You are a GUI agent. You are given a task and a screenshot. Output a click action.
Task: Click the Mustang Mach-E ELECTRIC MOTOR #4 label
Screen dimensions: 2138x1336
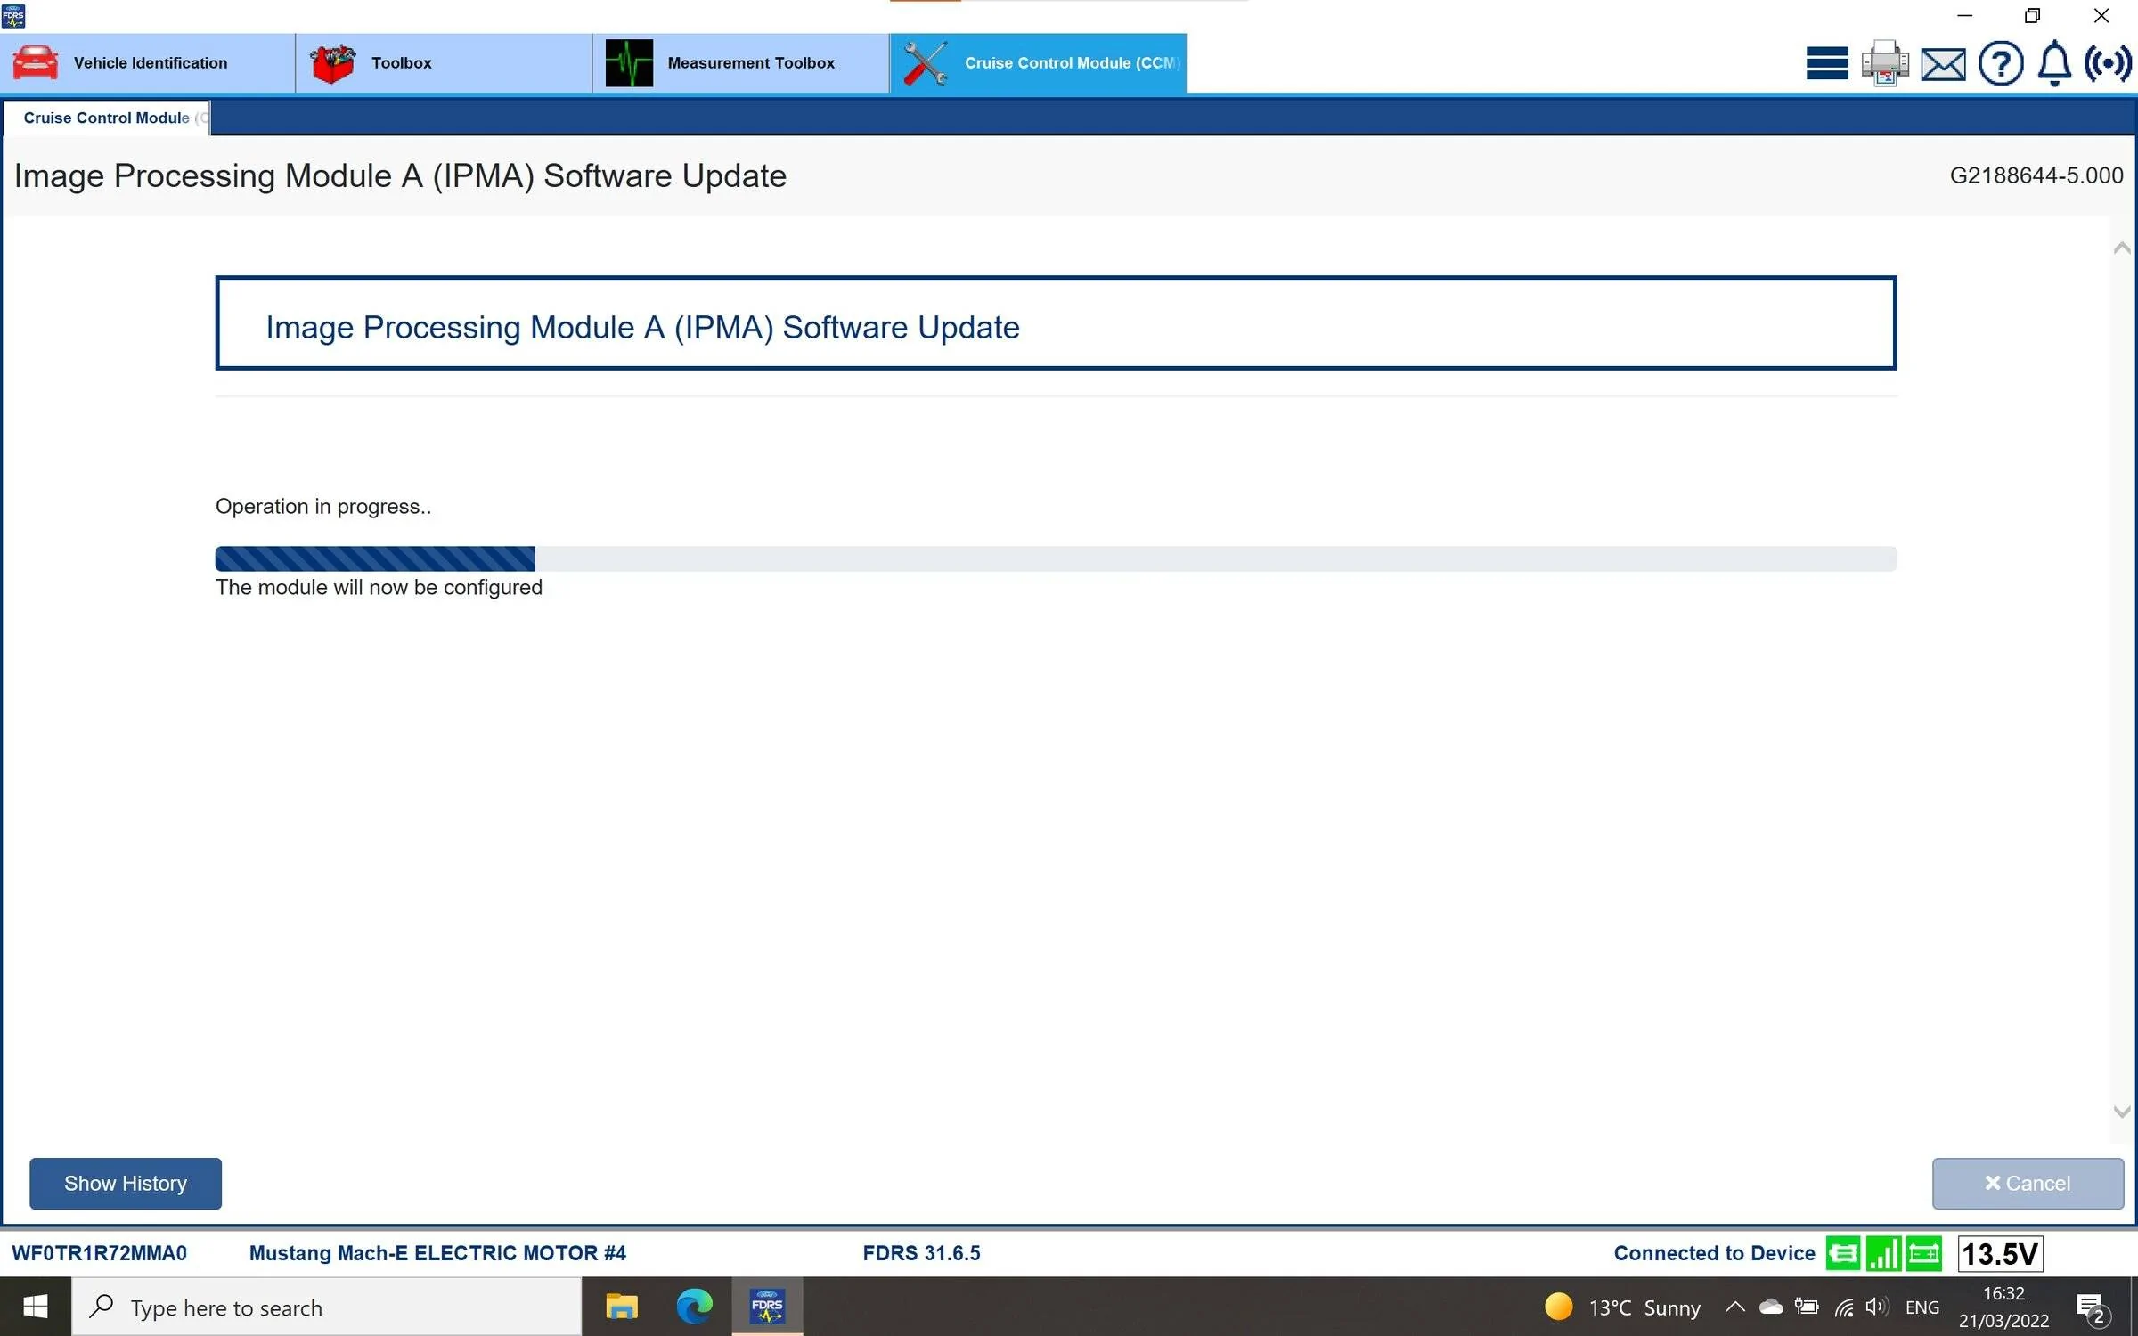(x=437, y=1253)
